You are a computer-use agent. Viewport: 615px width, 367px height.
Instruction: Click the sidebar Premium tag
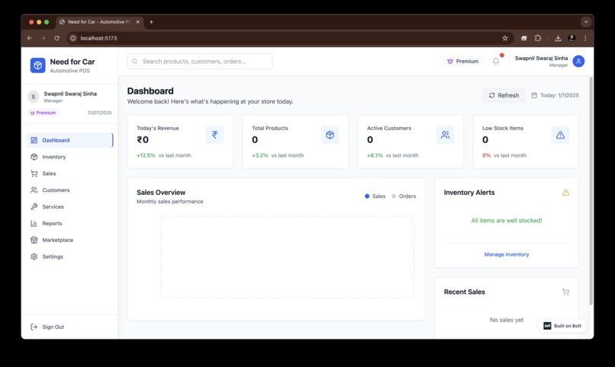click(43, 113)
